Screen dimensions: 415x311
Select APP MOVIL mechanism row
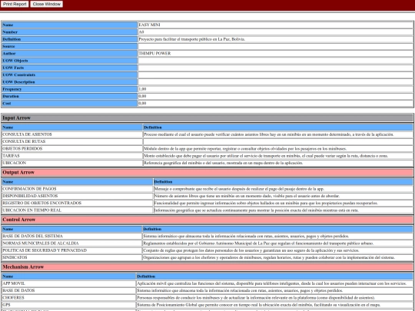207,283
